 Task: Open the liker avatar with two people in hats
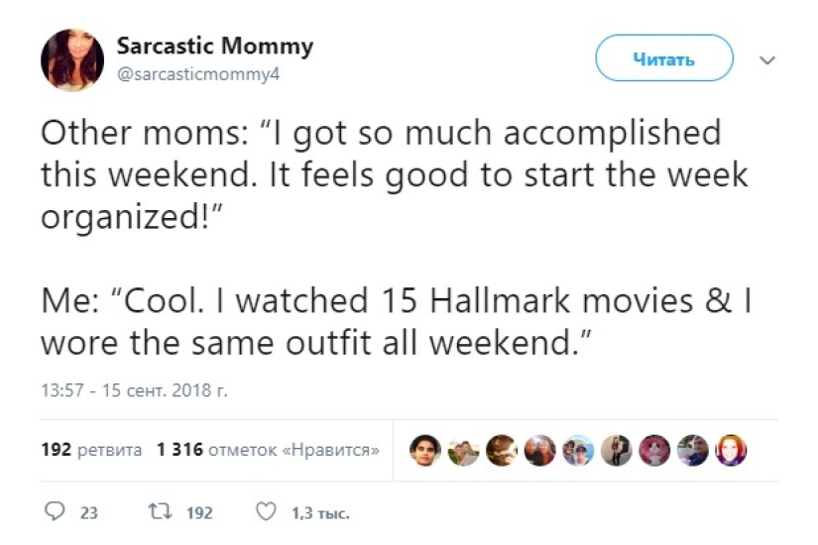click(x=577, y=450)
